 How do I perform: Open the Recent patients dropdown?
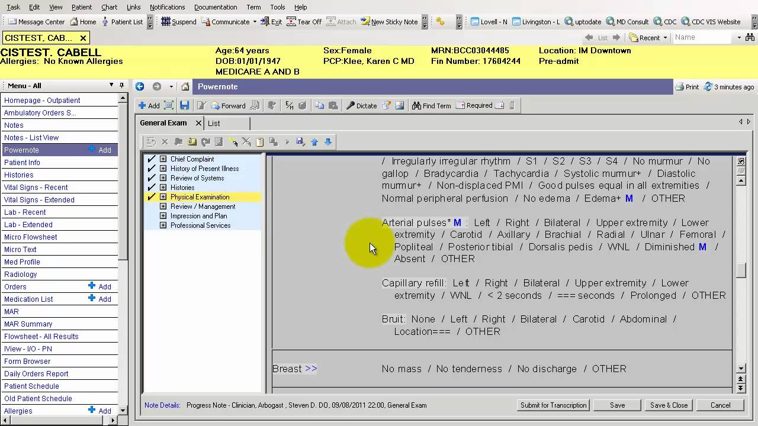click(665, 37)
